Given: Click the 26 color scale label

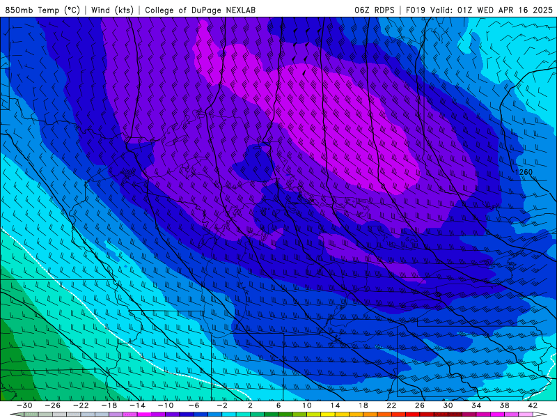Looking at the screenshot, I should click(x=420, y=405).
